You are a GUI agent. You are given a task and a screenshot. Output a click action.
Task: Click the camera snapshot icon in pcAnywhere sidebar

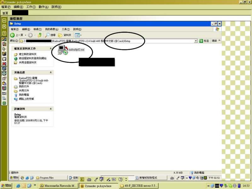(4, 93)
